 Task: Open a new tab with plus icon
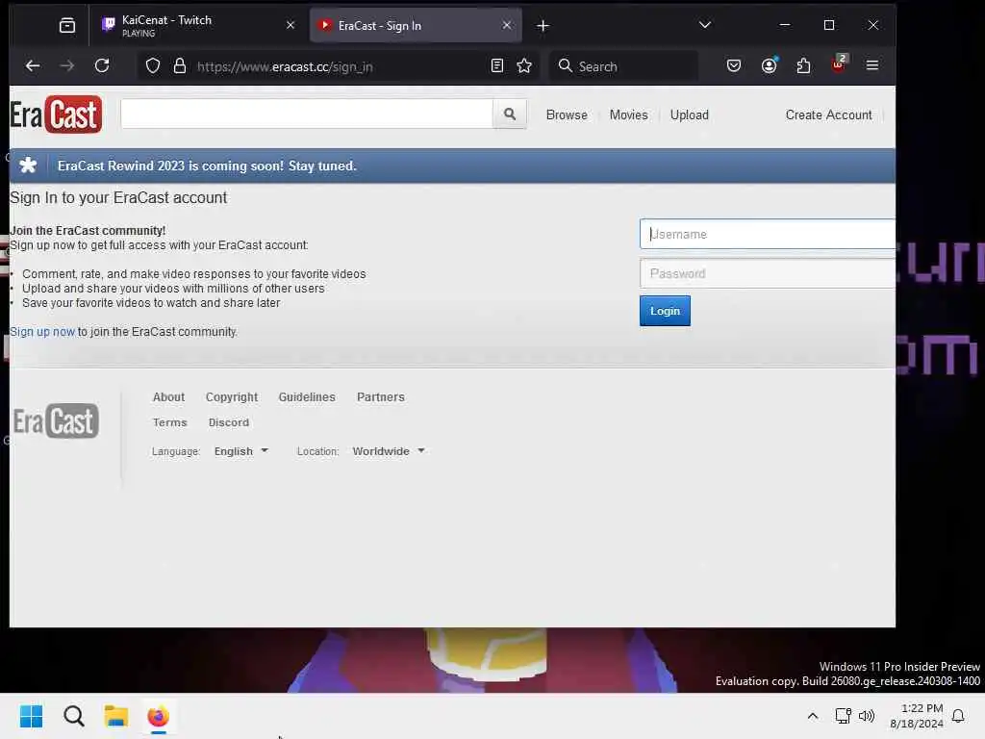click(x=543, y=26)
